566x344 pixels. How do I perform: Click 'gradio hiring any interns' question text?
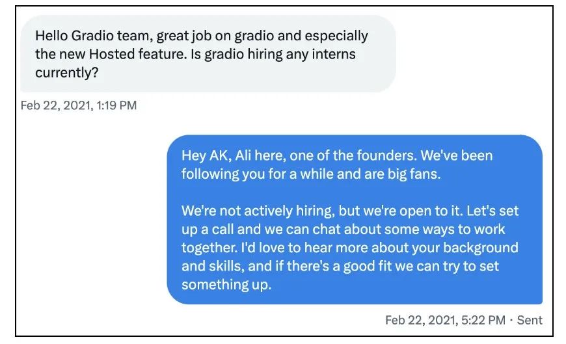point(280,54)
